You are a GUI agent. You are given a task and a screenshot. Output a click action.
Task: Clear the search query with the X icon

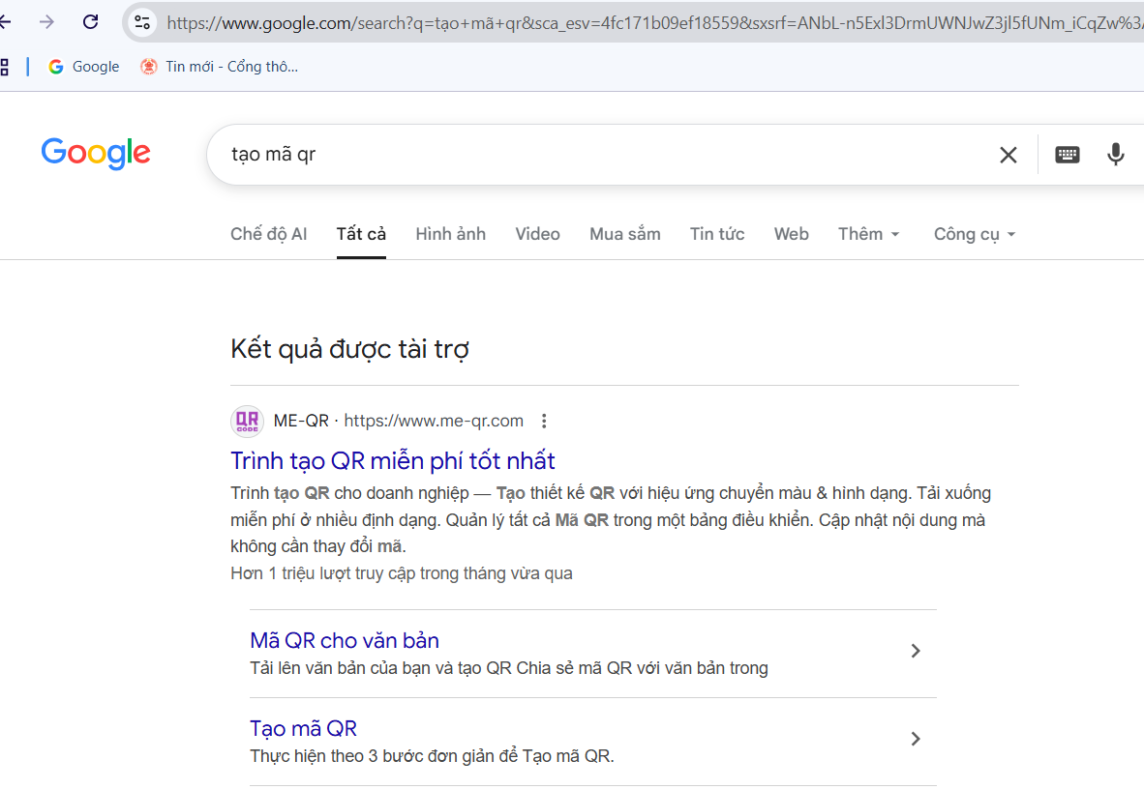[x=1009, y=155]
